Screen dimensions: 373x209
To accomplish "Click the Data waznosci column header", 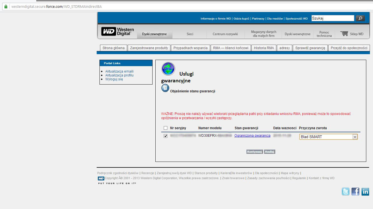I will tap(285, 128).
